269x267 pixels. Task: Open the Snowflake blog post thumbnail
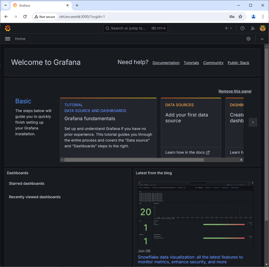[x=196, y=213]
